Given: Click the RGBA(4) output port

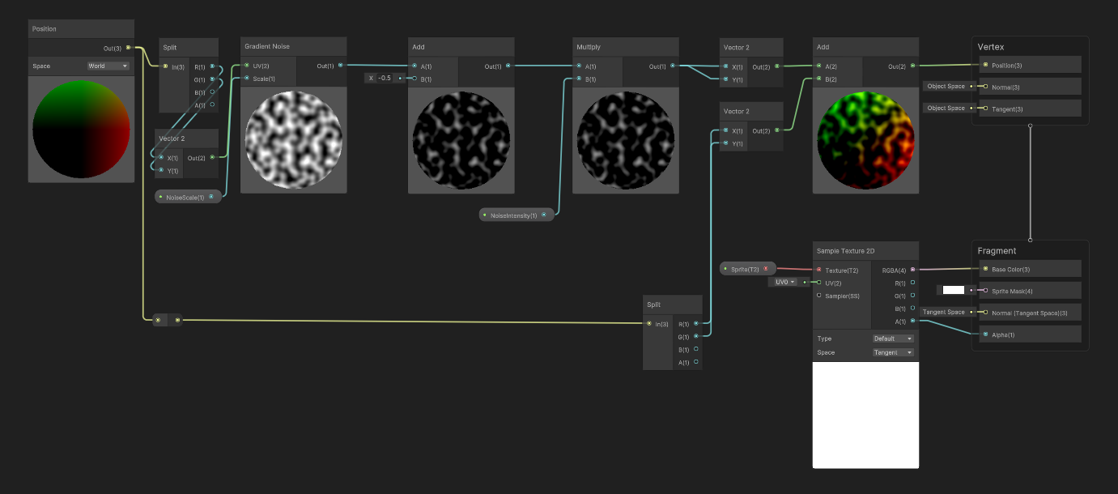Looking at the screenshot, I should click(913, 270).
